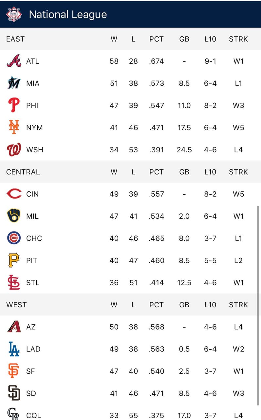The image size is (261, 420).
Task: Tap the Phillies team logo
Action: pyautogui.click(x=14, y=105)
